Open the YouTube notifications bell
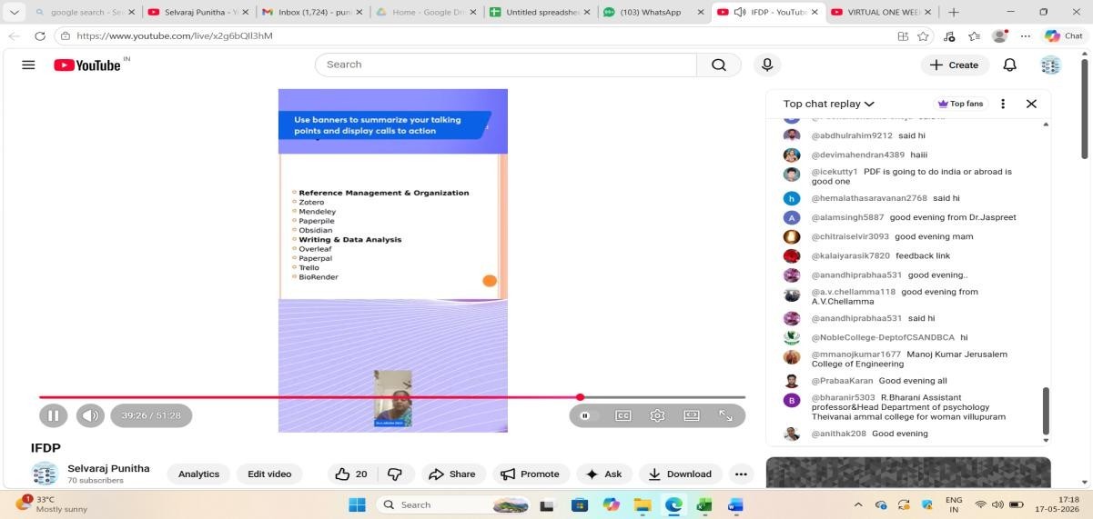 (x=1009, y=65)
